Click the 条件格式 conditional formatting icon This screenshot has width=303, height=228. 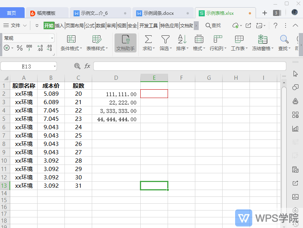coord(71,39)
